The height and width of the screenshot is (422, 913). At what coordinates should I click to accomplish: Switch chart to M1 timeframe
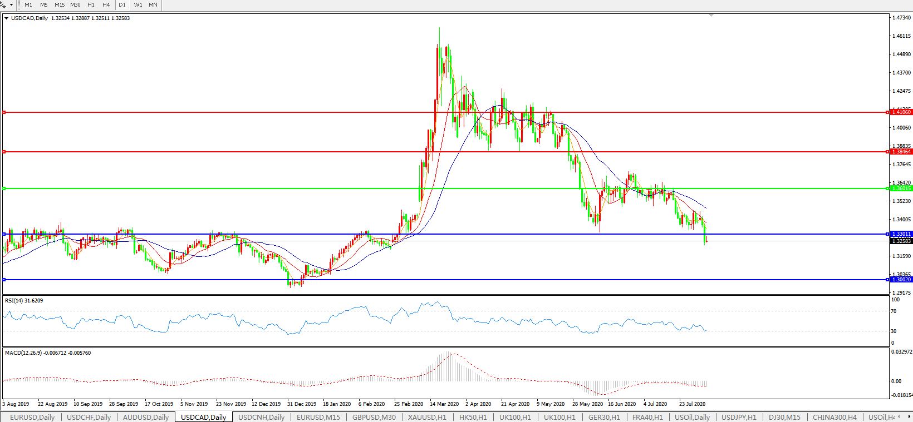pyautogui.click(x=28, y=4)
